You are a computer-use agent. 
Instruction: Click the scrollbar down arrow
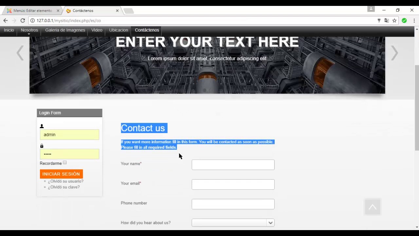[417, 227]
